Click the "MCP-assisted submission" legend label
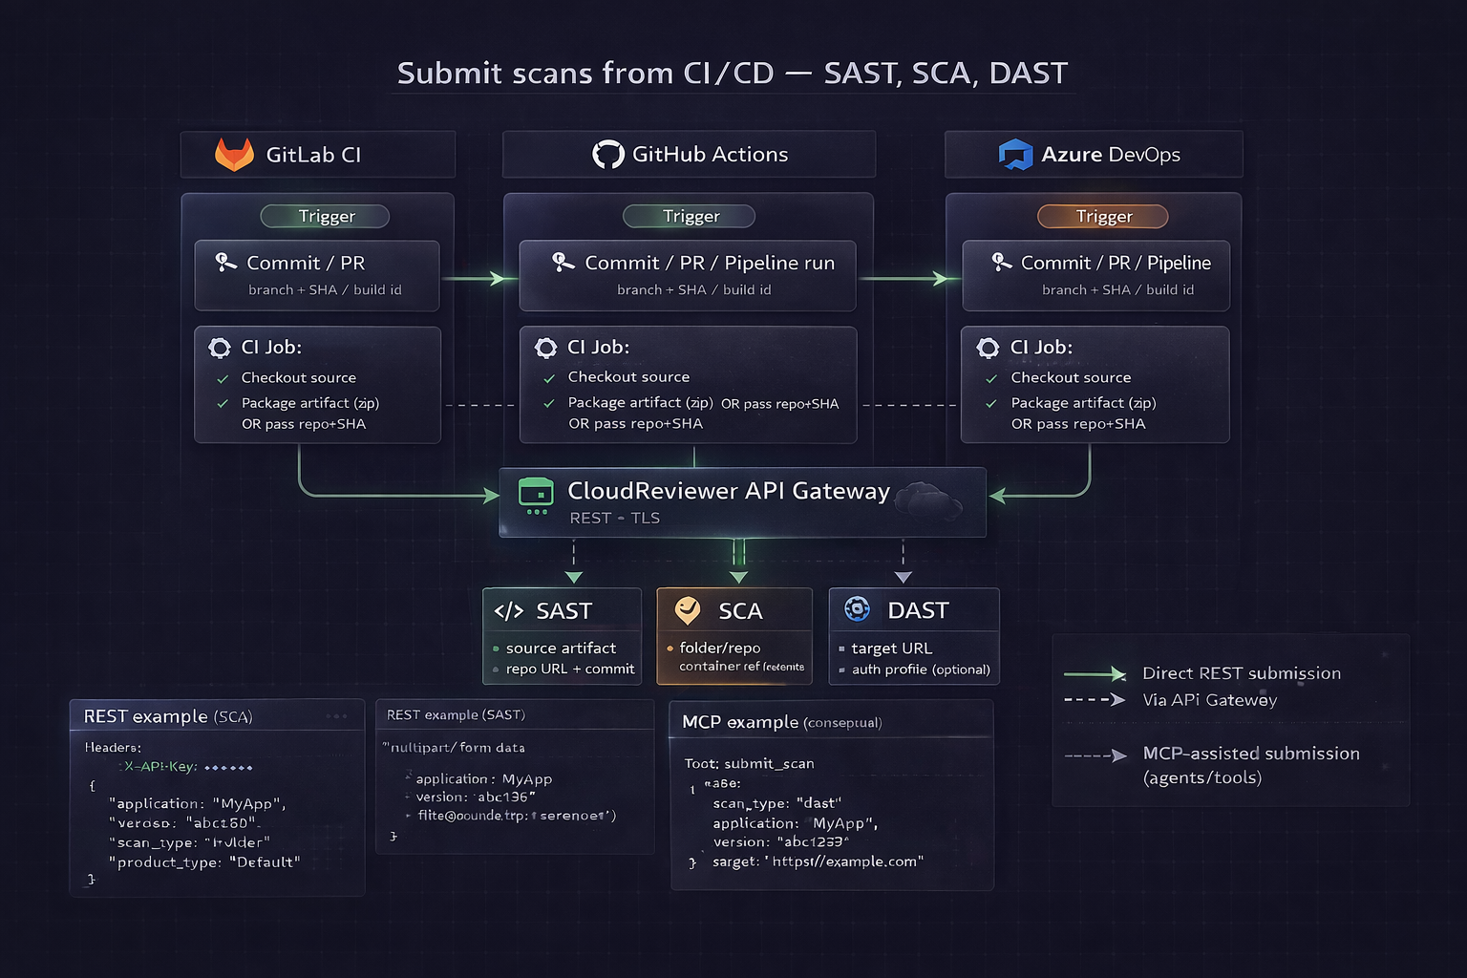 coord(1251,754)
